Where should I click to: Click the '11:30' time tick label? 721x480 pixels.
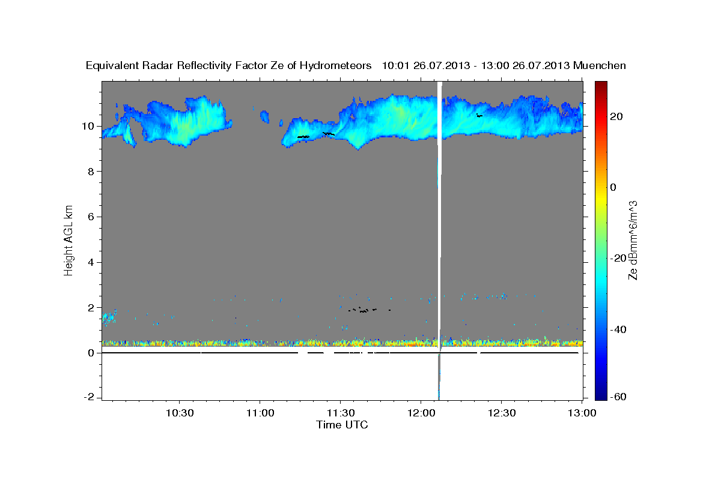tap(341, 413)
